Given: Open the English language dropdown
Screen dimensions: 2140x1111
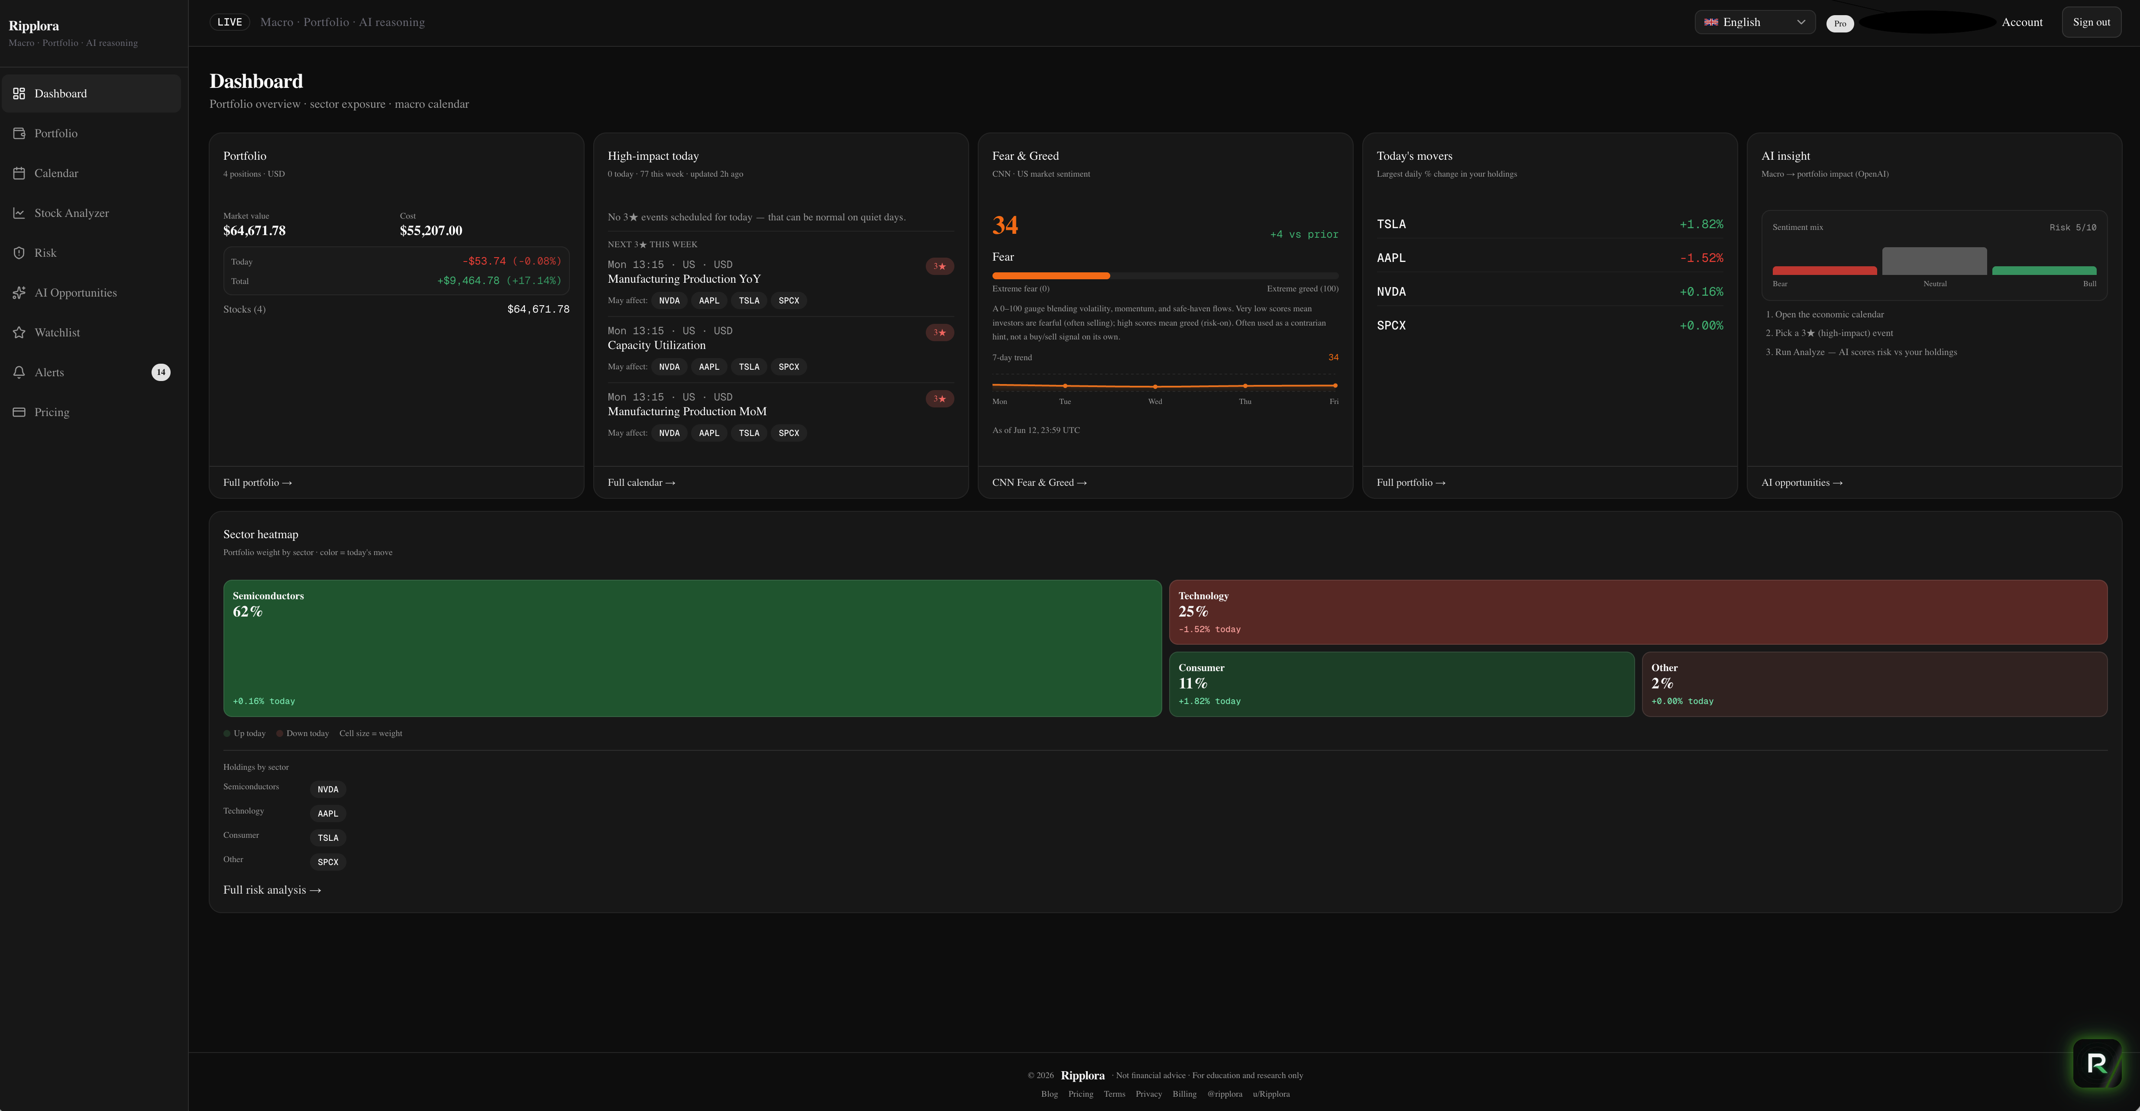Looking at the screenshot, I should click(1755, 23).
